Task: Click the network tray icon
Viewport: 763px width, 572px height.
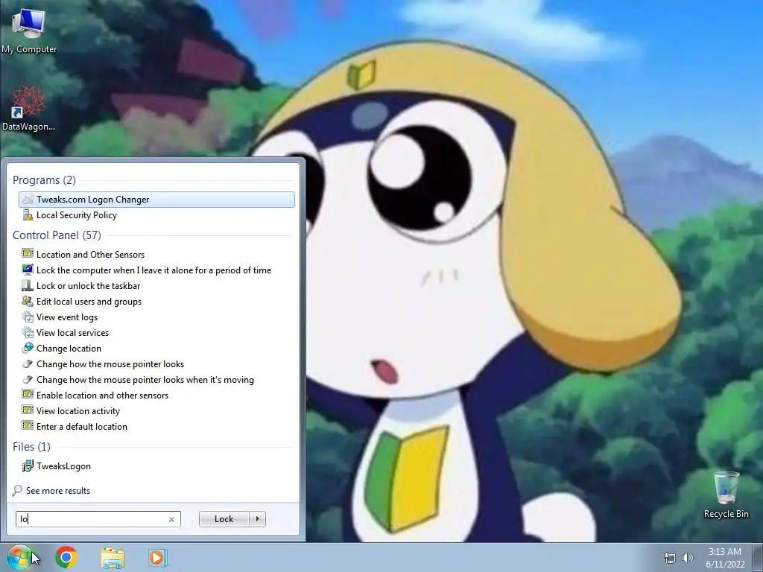Action: pyautogui.click(x=670, y=558)
